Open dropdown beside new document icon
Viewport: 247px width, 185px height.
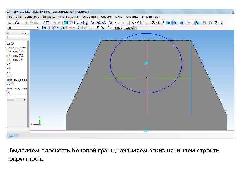point(13,23)
